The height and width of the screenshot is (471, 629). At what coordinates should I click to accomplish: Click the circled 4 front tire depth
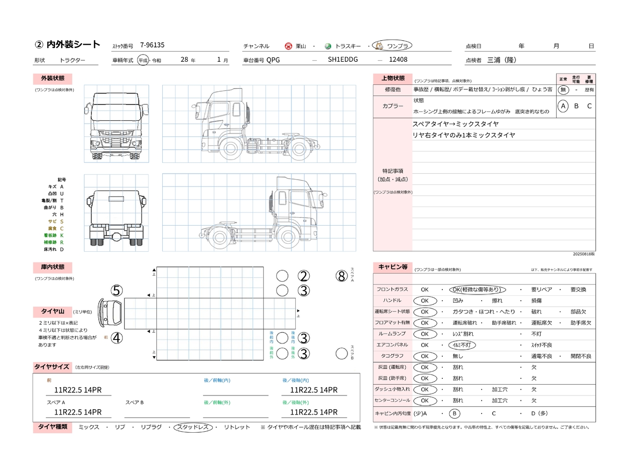(116, 338)
